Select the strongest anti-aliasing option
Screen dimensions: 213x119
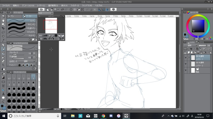coord(31,65)
